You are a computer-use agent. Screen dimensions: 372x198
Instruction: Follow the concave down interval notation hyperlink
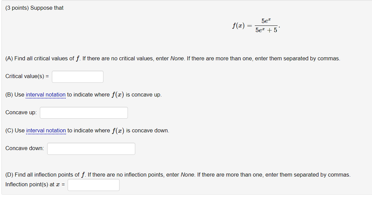point(46,131)
